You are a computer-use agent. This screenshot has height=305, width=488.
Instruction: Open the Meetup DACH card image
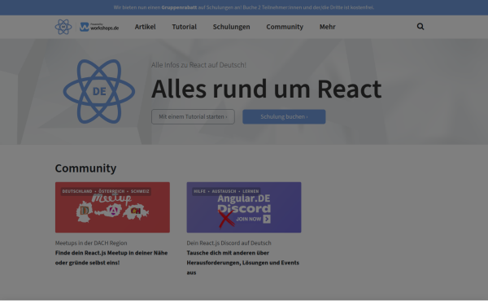coord(112,207)
